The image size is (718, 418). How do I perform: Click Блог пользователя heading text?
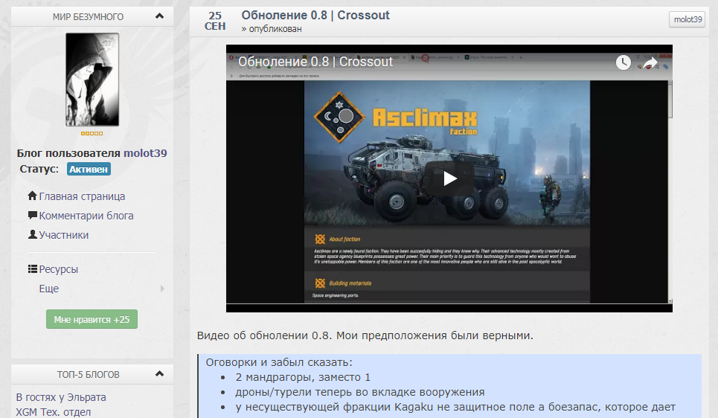pyautogui.click(x=68, y=153)
